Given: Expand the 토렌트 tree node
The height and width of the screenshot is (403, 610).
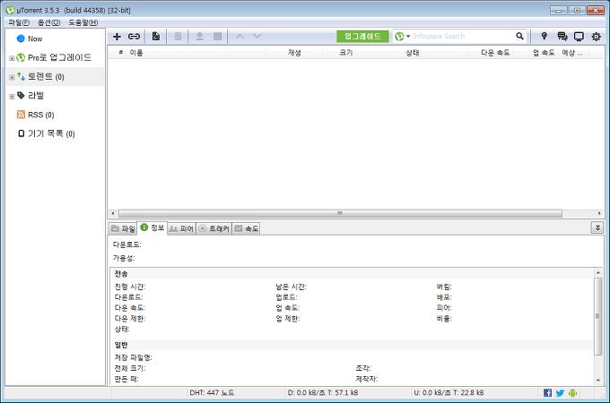Looking at the screenshot, I should point(12,77).
